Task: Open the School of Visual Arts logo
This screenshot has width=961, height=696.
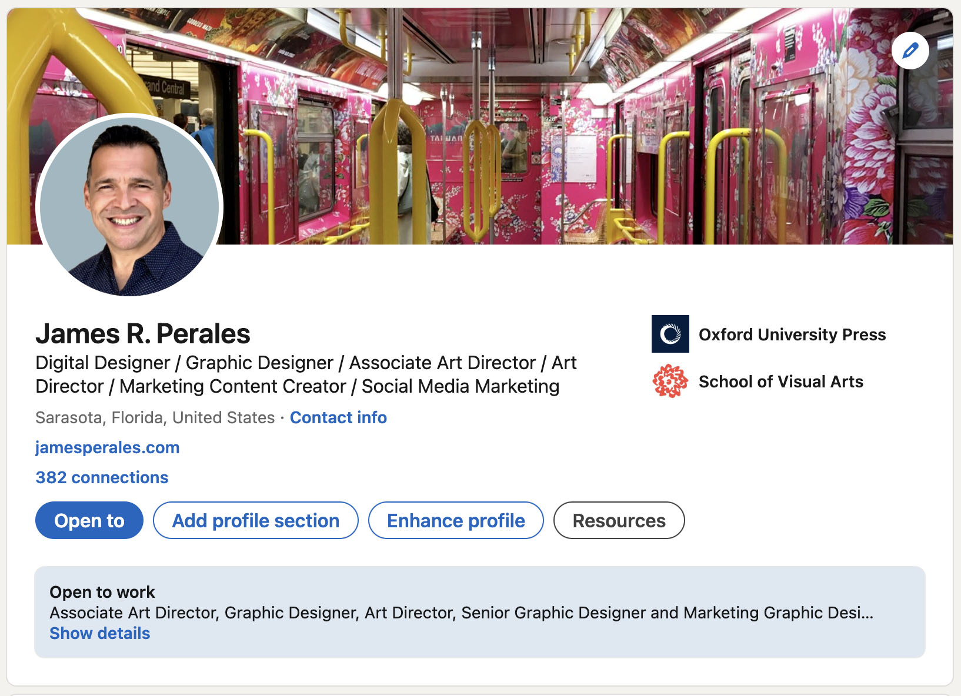Action: 670,382
